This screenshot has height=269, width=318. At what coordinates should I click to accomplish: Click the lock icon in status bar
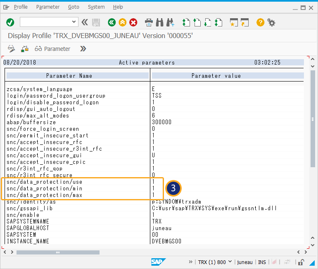[x=301, y=262]
